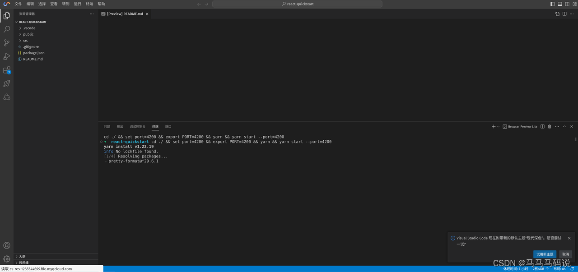Image resolution: width=578 pixels, height=272 pixels.
Task: Switch to the 调试控制台 panel tab
Action: (x=138, y=127)
